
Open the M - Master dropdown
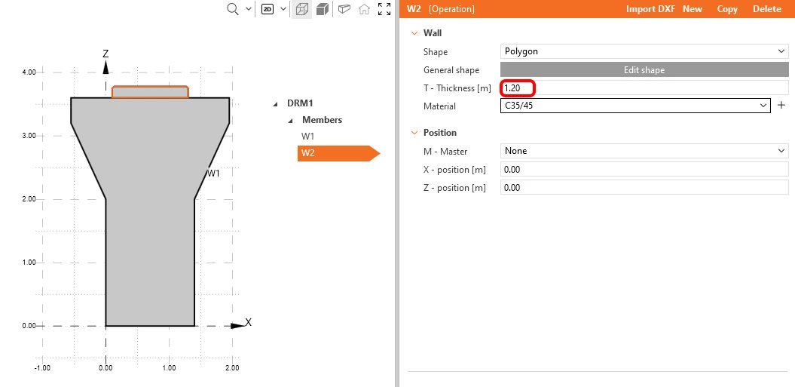coord(644,151)
